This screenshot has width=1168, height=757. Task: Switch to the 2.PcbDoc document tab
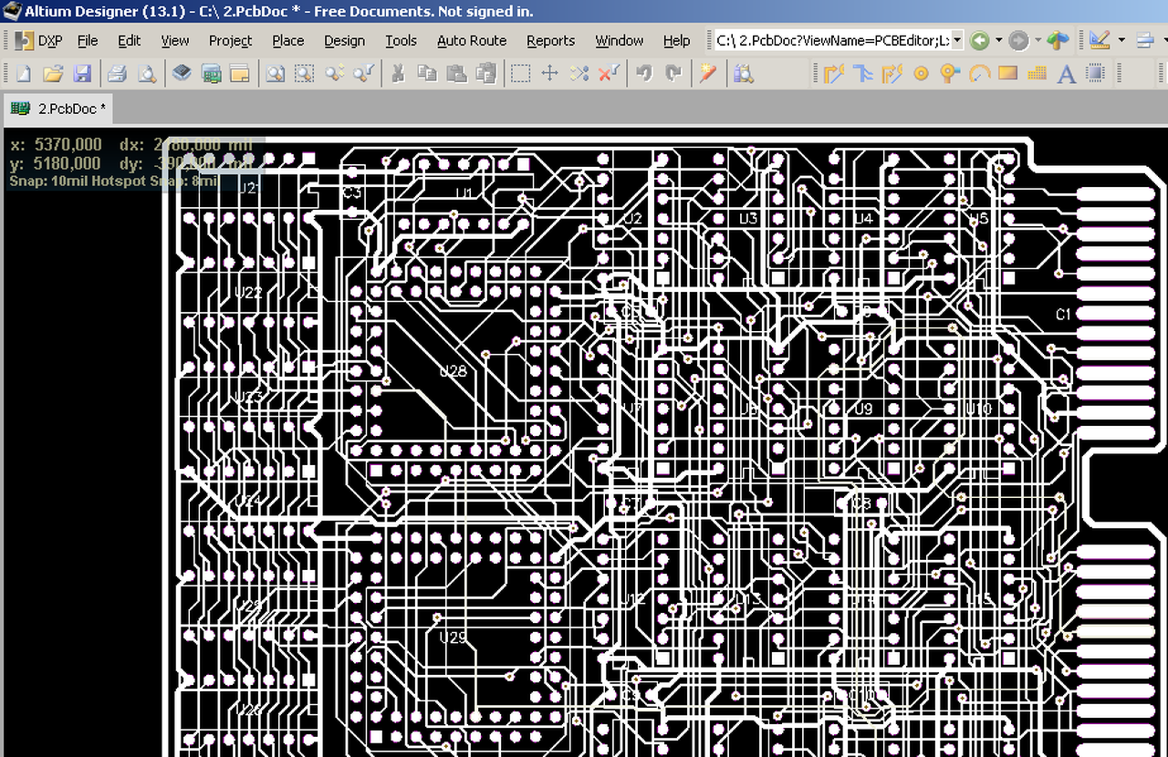(58, 109)
